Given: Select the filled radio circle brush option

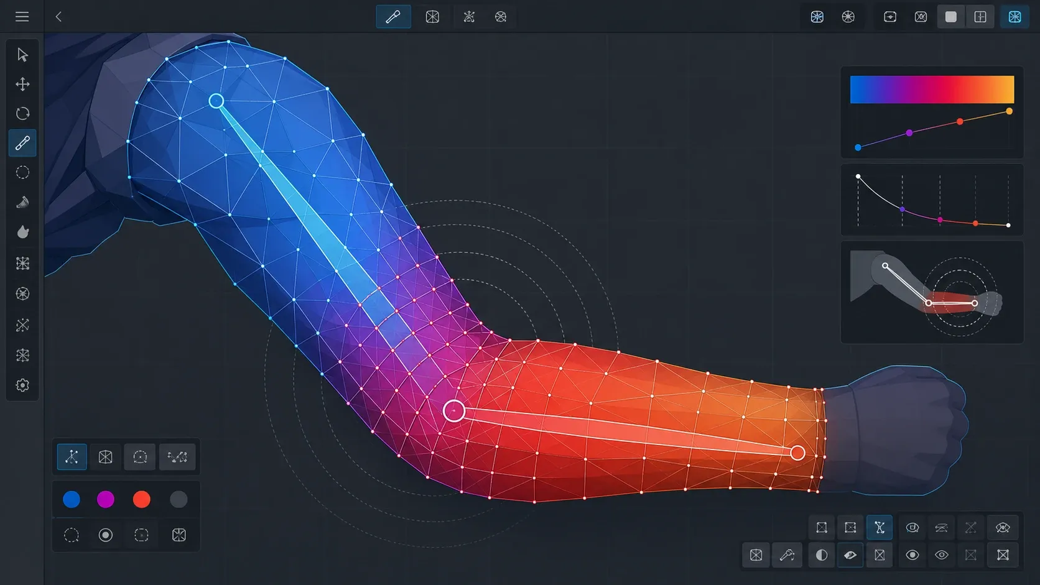Looking at the screenshot, I should [106, 535].
